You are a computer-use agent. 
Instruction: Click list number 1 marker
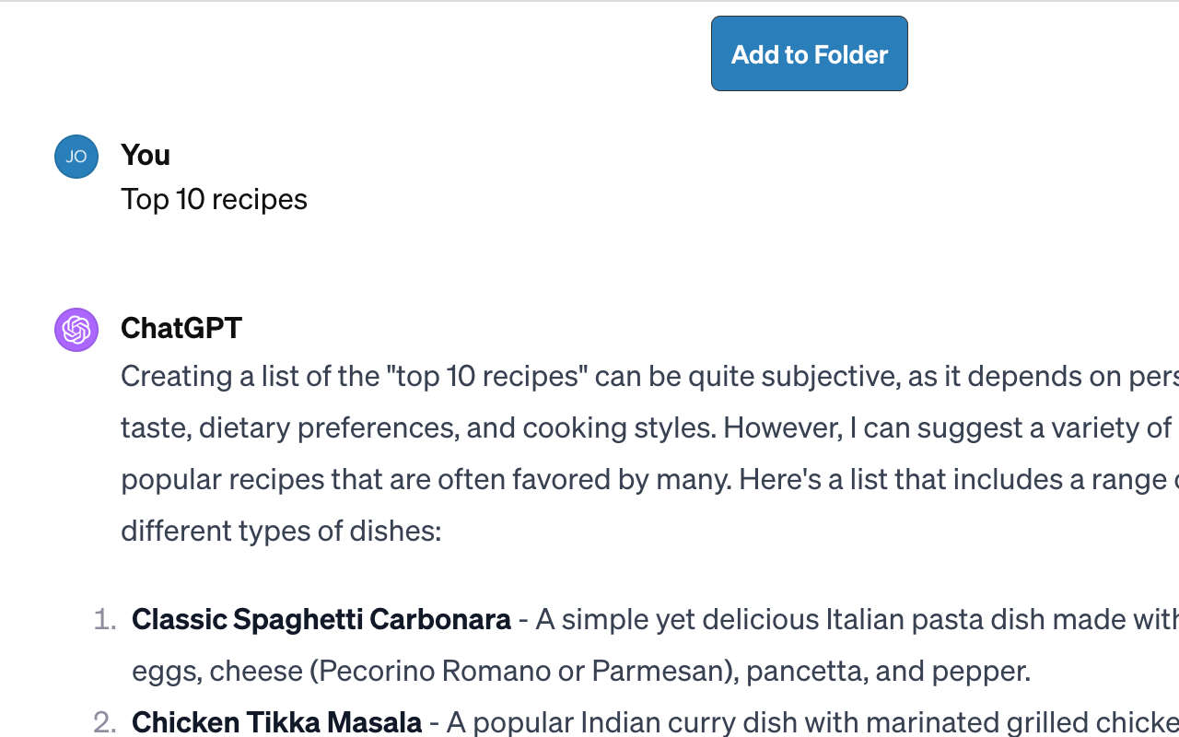click(105, 619)
